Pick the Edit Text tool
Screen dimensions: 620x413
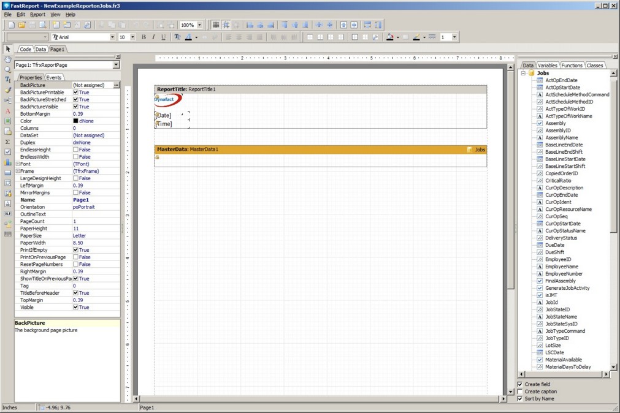[x=8, y=80]
